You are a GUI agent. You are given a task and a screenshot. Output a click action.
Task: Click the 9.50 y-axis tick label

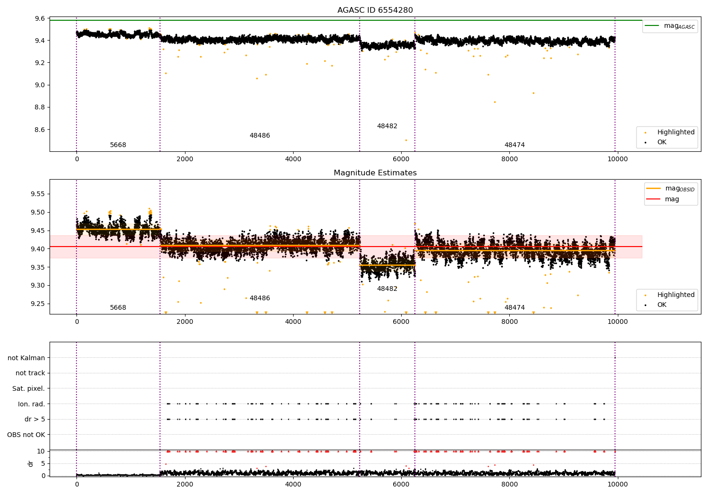38,212
